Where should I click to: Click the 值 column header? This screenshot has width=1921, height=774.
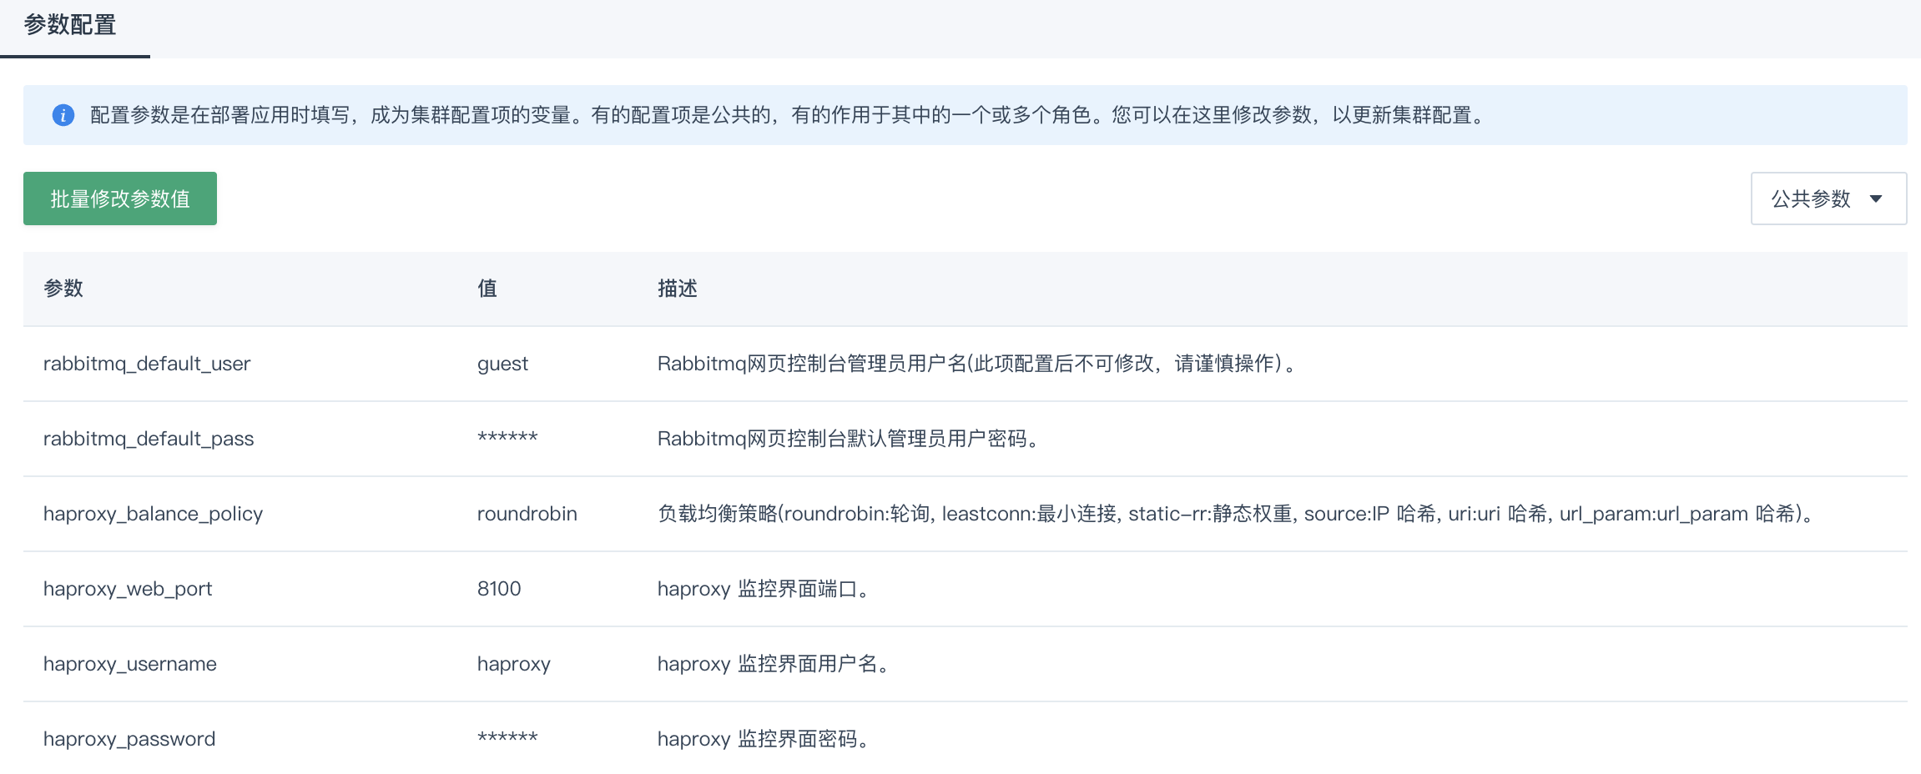487,289
